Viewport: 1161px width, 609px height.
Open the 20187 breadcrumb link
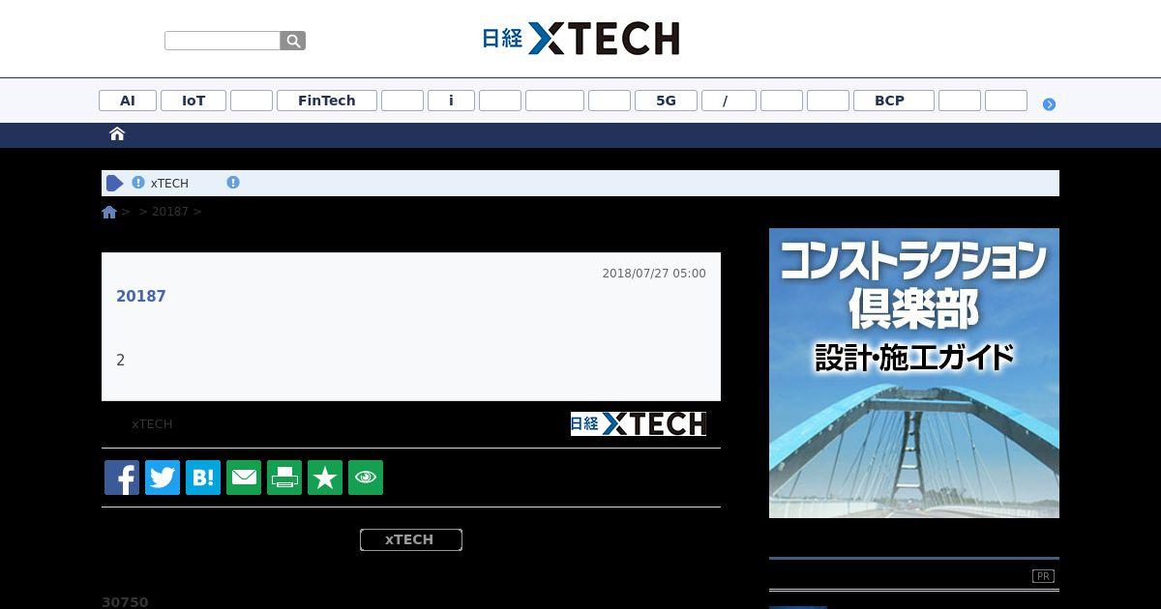[170, 212]
